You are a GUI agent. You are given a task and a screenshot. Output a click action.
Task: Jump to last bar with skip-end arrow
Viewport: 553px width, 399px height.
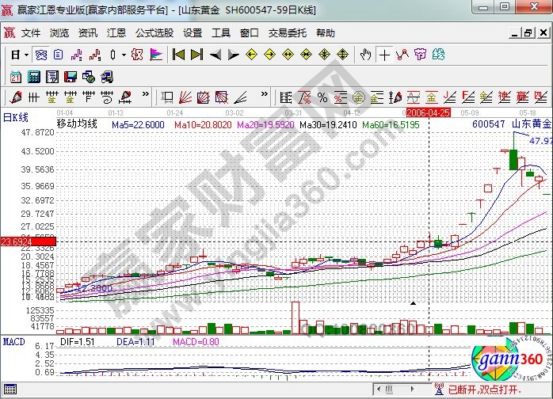[196, 55]
